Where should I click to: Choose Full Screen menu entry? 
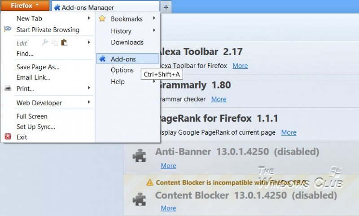(x=32, y=116)
